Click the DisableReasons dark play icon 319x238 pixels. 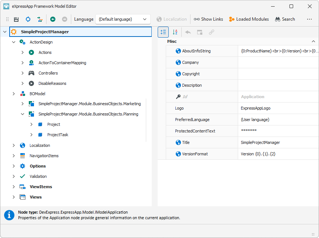pyautogui.click(x=31, y=83)
